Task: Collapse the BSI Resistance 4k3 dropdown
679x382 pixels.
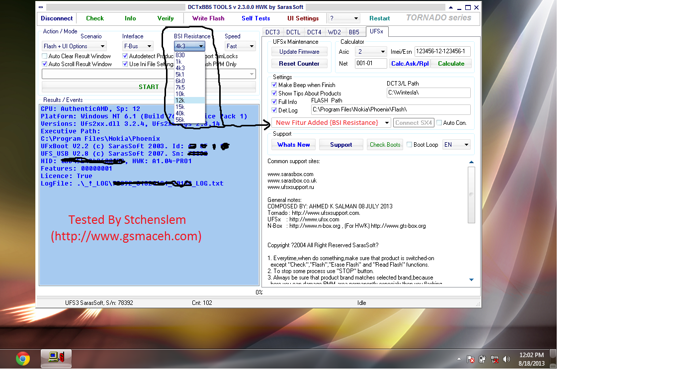Action: [189, 46]
